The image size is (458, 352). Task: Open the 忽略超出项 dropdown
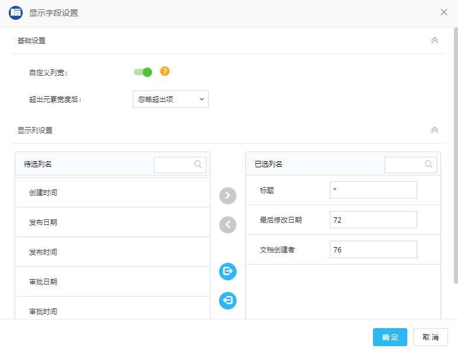(x=171, y=99)
